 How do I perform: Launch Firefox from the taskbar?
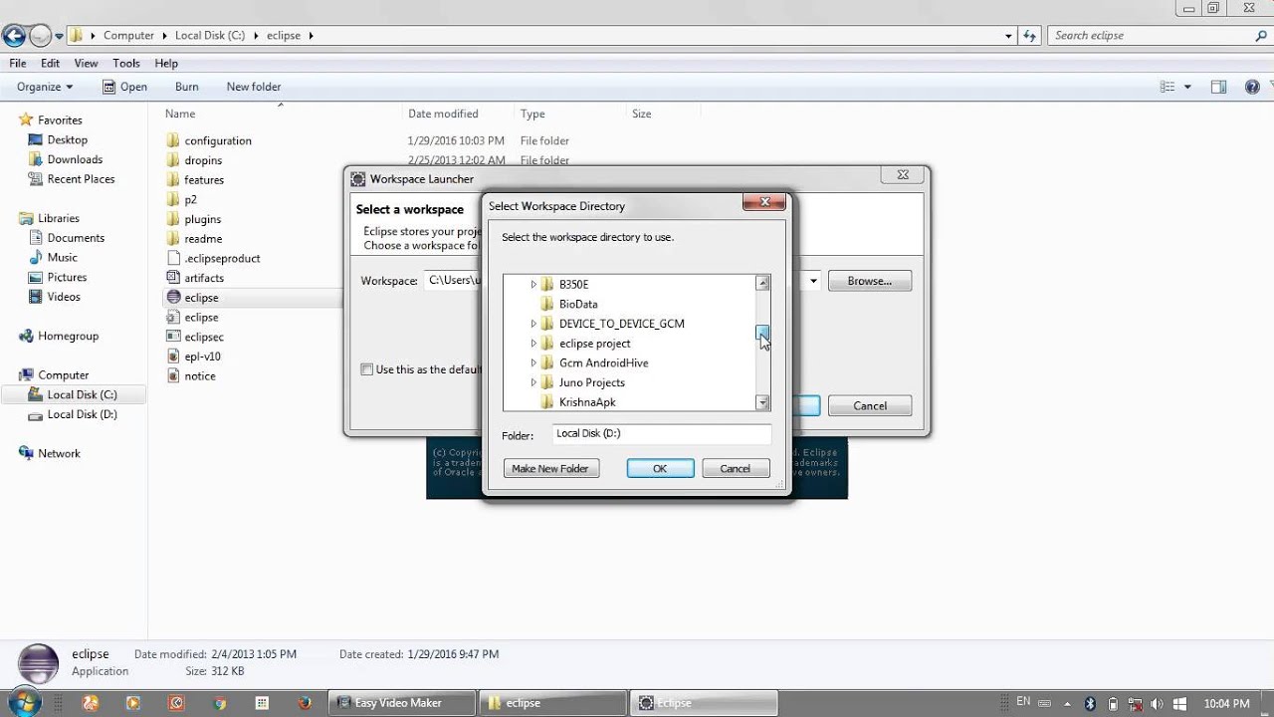[x=305, y=703]
